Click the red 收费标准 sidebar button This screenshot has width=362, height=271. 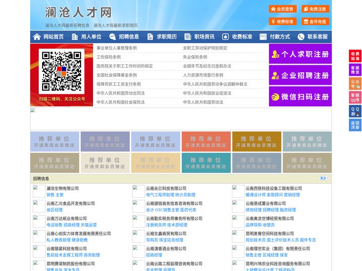point(355,56)
